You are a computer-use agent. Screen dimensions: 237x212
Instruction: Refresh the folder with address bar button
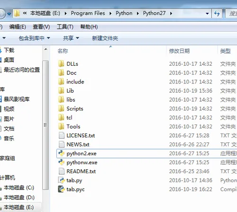(x=217, y=13)
